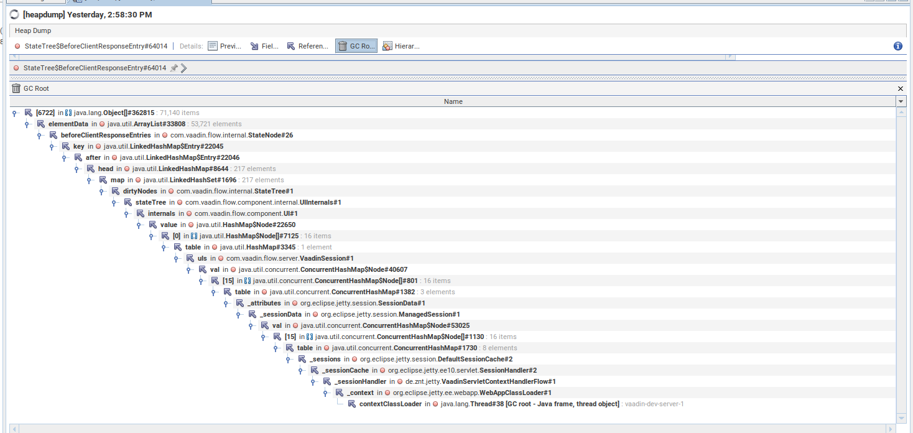The image size is (913, 433).
Task: Select the '71,140 items' count text
Action: point(179,113)
